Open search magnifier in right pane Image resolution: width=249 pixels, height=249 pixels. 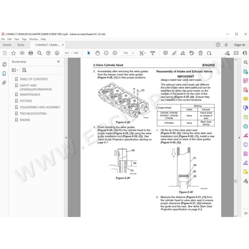[x=245, y=62]
